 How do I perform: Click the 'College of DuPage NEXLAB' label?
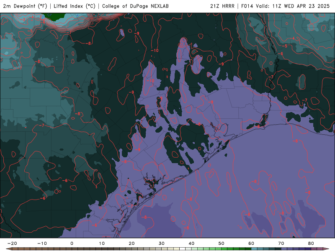tap(135, 6)
